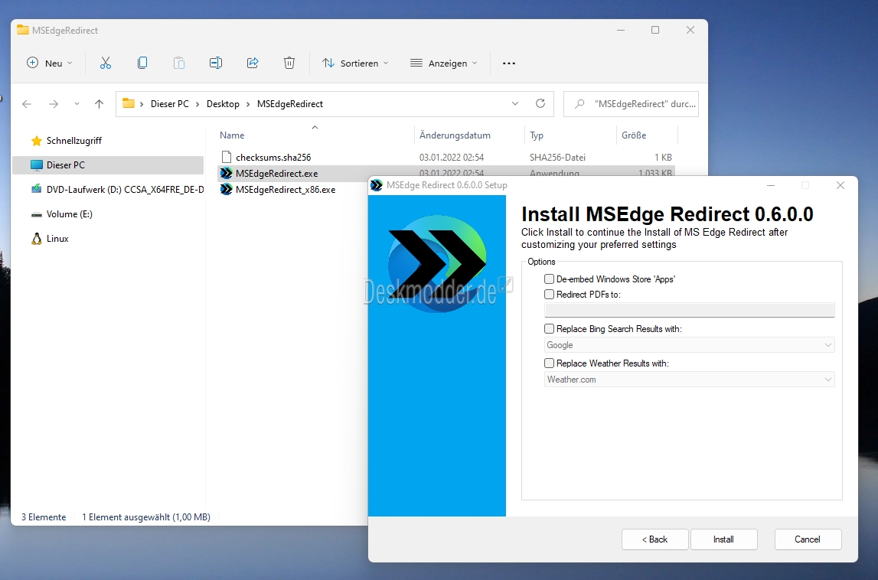
Task: Click the Redirect PDFs path input field
Action: (x=689, y=310)
